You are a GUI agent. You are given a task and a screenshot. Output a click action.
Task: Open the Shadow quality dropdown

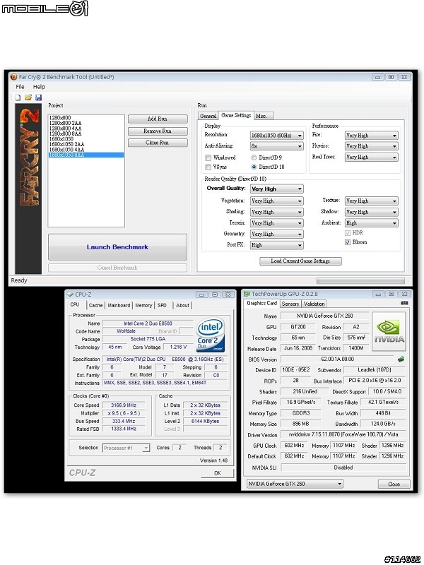point(372,213)
